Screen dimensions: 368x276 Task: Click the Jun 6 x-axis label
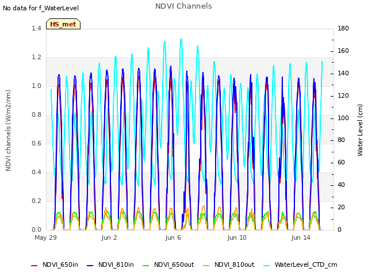[173, 237]
